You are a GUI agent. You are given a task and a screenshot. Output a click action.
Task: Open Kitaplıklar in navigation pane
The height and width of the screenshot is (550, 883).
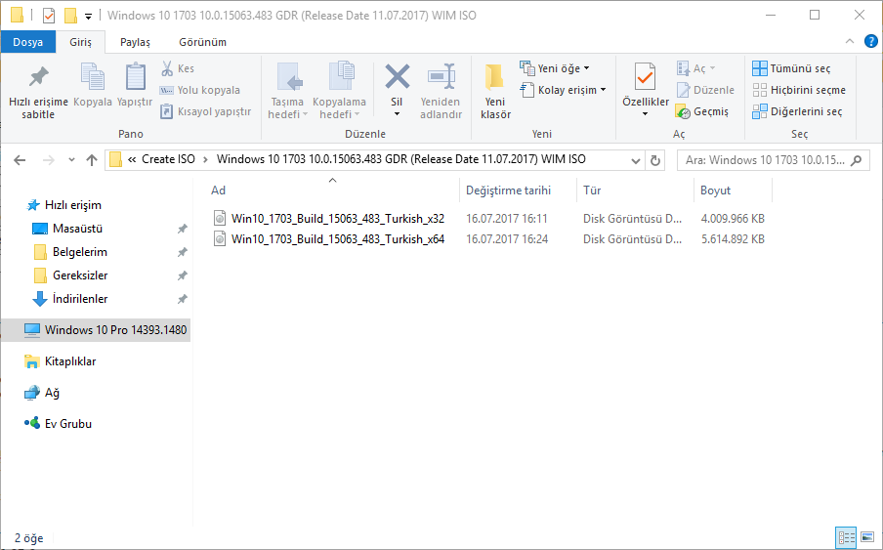coord(69,361)
